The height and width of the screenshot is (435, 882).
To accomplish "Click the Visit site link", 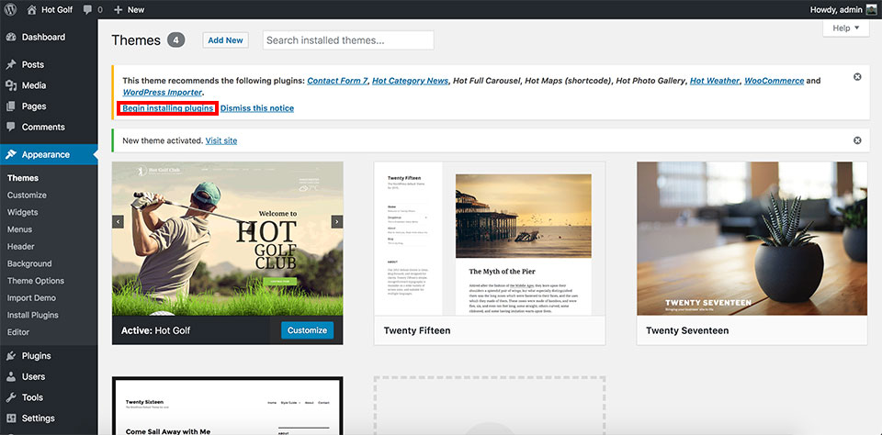I will point(221,140).
